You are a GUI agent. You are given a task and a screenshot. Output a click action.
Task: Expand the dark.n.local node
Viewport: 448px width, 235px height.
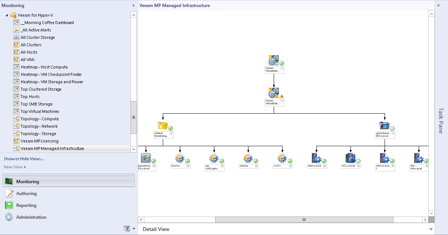[325, 166]
